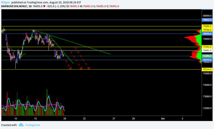Viewport: 214px width, 129px height.
Task: Click the Open value O:76495.0
Action: click(x=73, y=6)
